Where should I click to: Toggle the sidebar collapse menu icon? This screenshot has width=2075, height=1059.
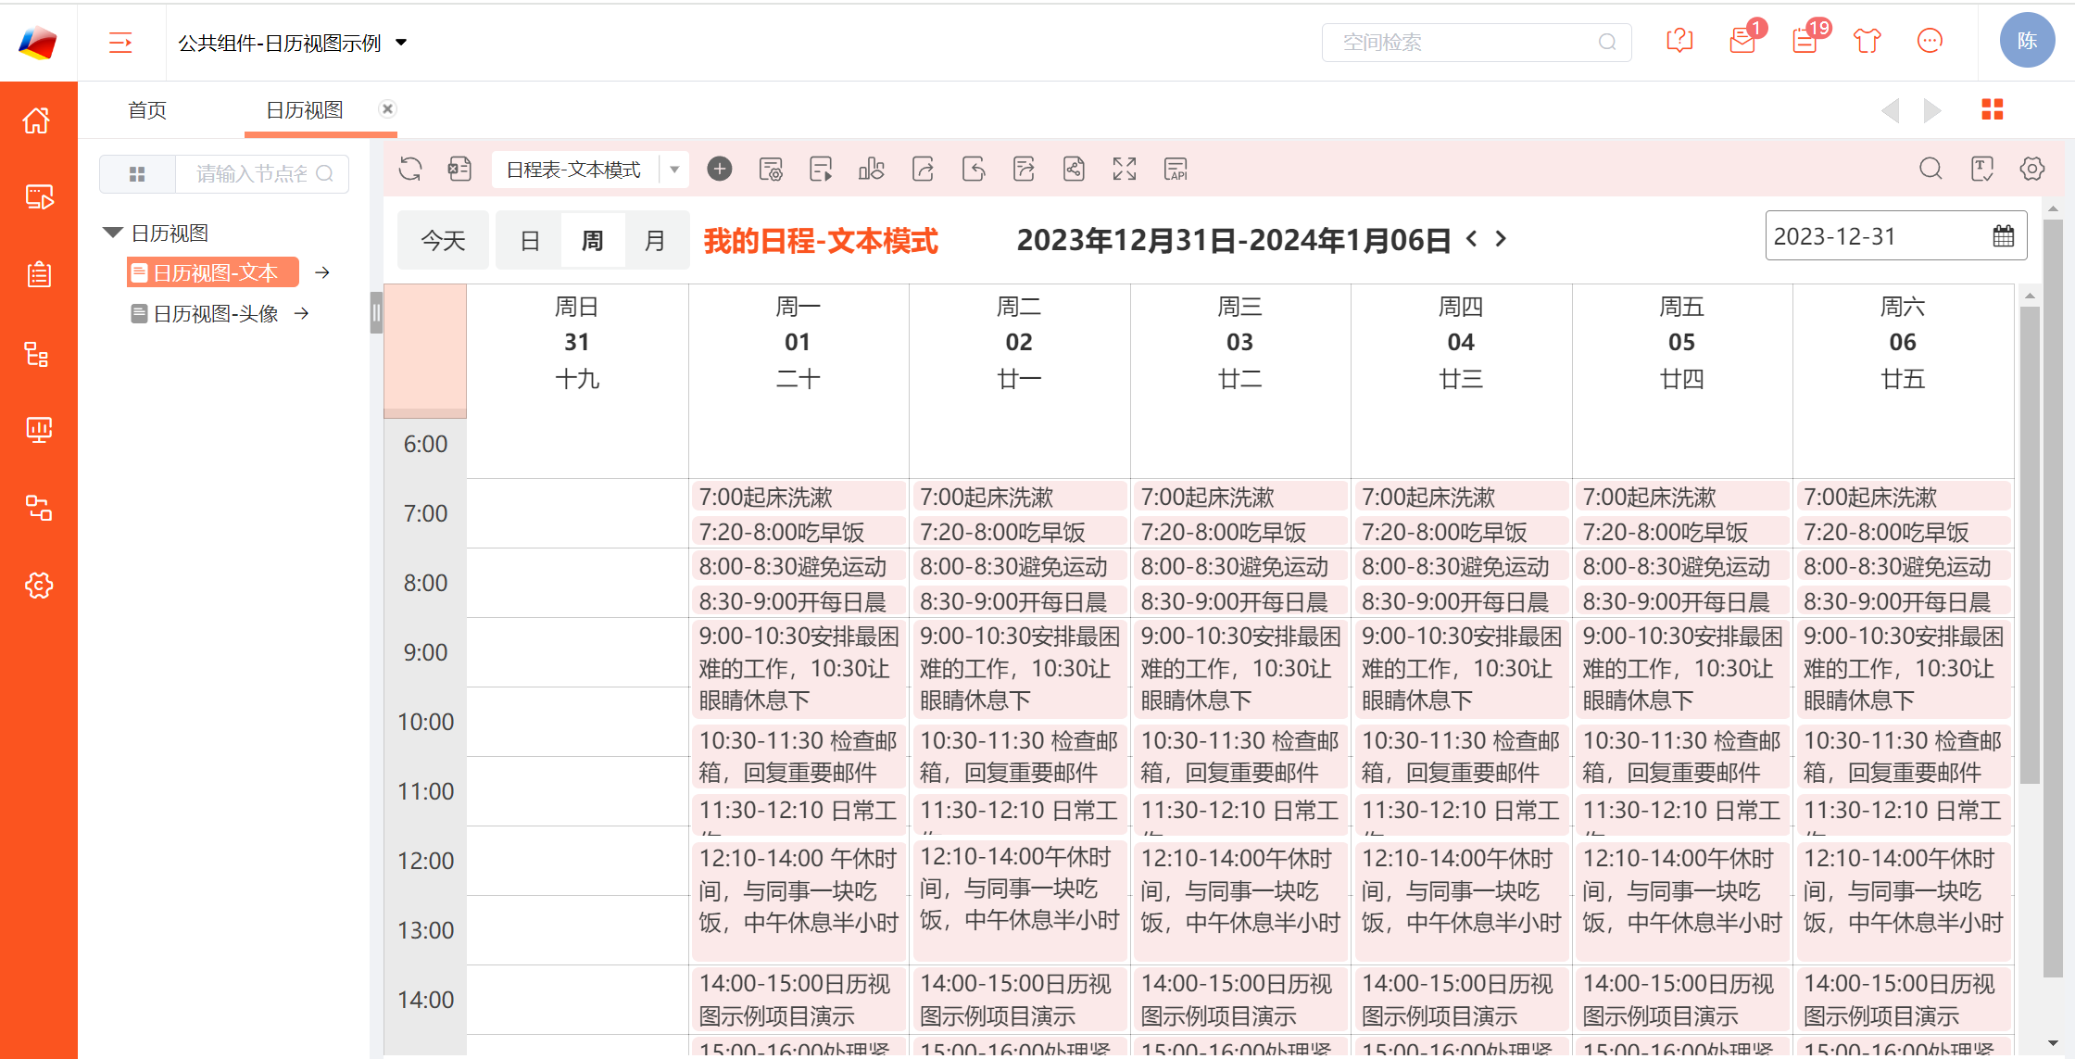120,43
